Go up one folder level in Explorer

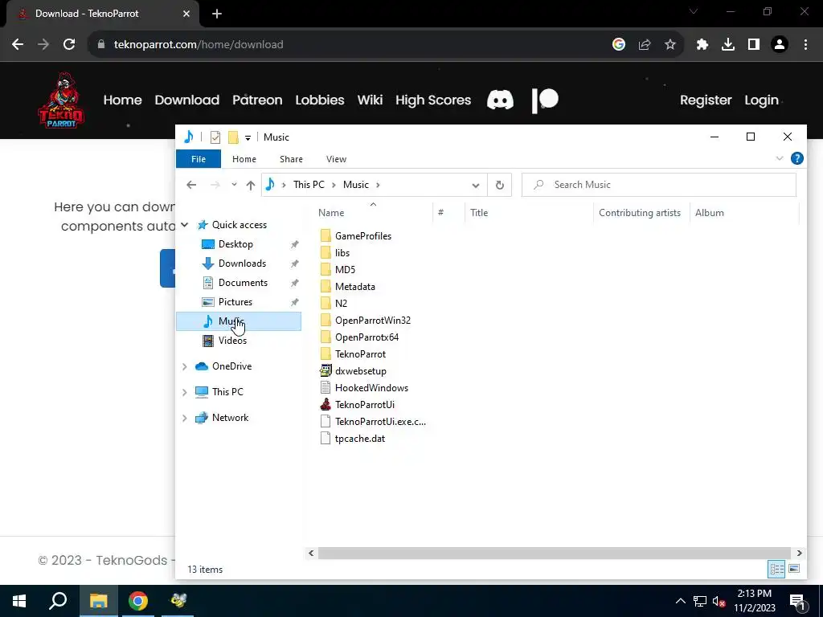click(x=251, y=185)
